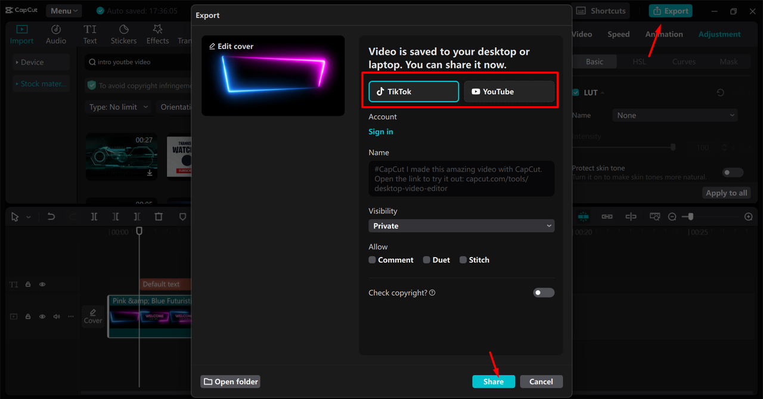Screen dimensions: 763x399
Task: Open the video track more options dots
Action: pyautogui.click(x=71, y=317)
